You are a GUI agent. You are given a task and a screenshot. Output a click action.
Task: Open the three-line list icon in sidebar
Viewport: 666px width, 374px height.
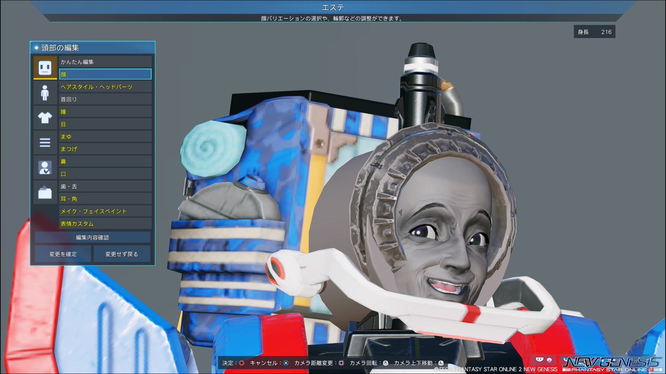point(45,142)
